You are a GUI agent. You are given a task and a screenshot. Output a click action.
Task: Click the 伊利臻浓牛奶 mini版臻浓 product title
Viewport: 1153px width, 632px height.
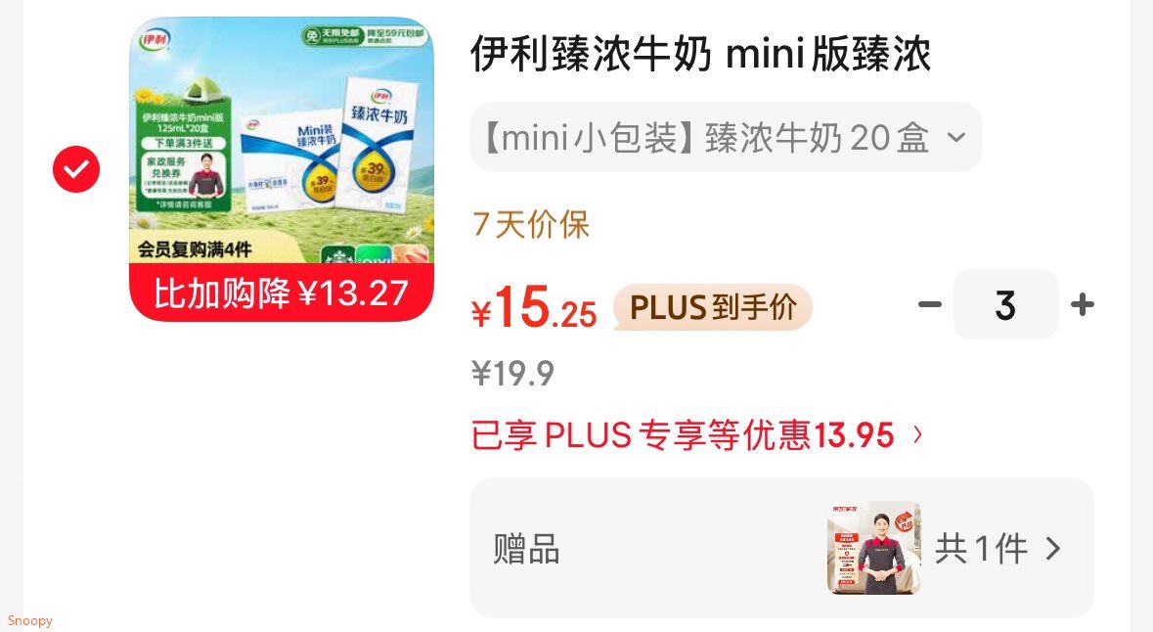click(701, 54)
